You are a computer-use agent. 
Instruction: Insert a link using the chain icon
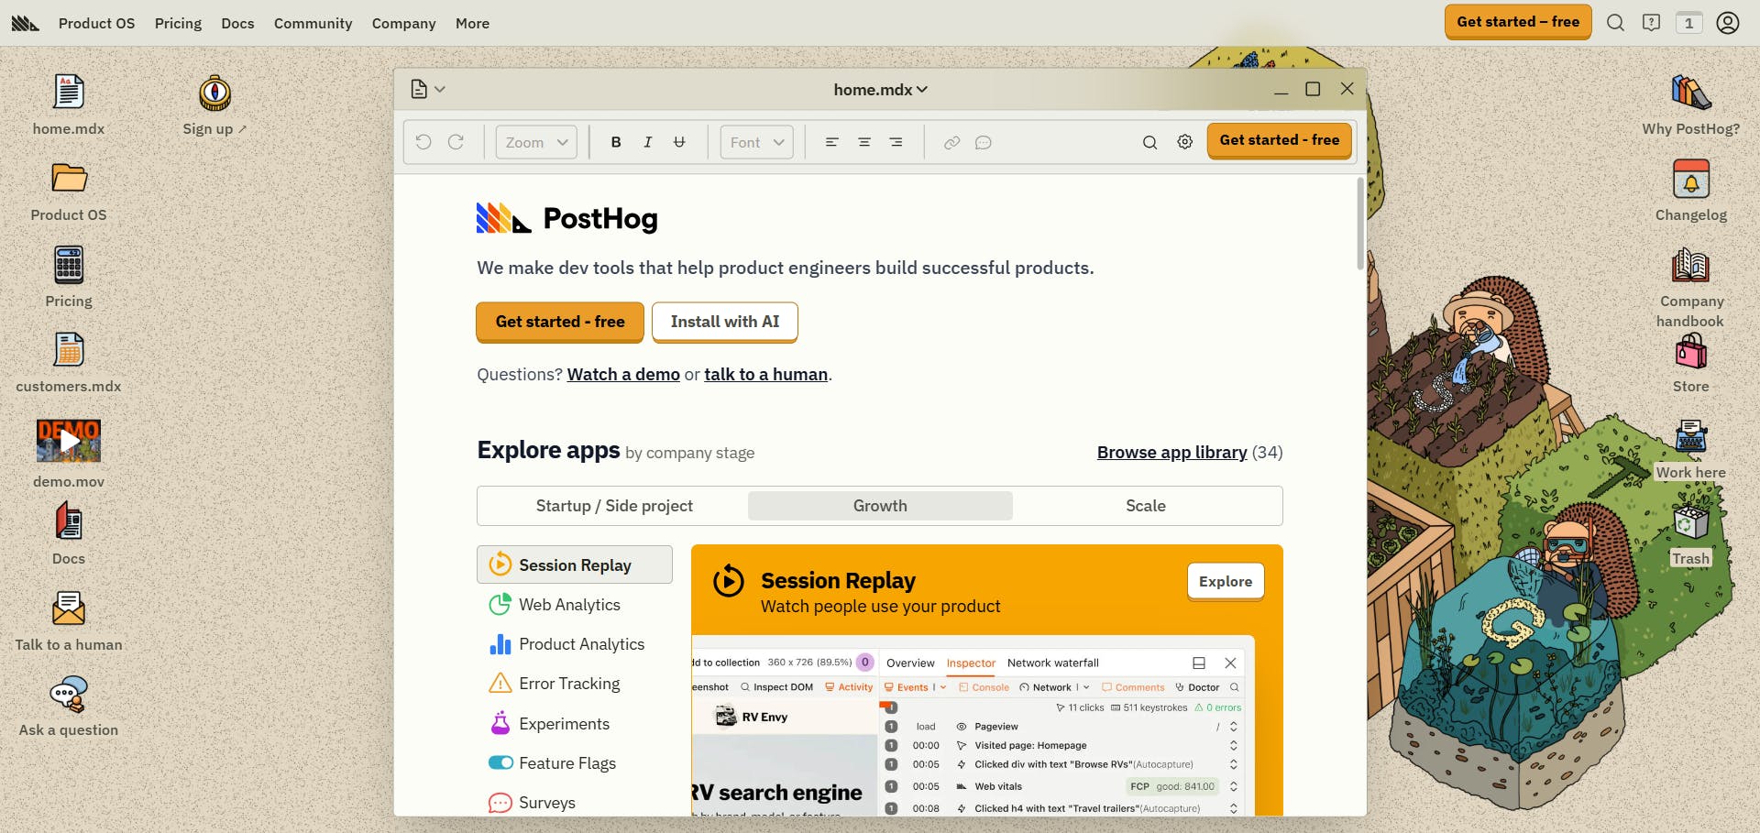tap(951, 142)
